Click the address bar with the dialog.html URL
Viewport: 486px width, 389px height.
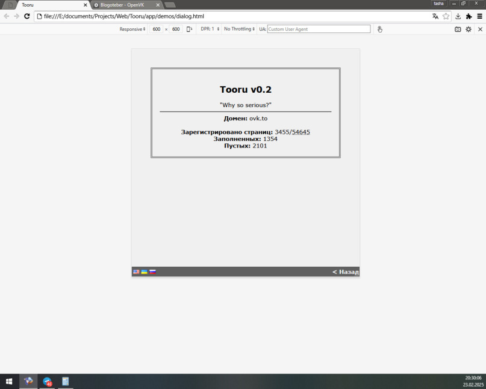(x=232, y=16)
